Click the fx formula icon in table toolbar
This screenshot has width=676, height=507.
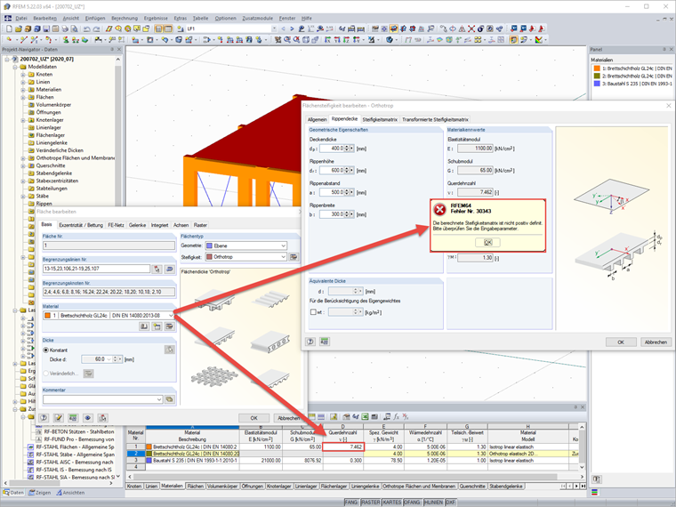tap(396, 417)
